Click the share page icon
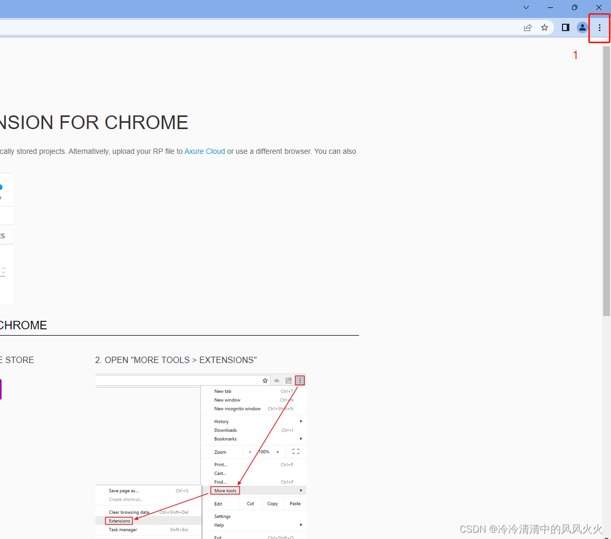The height and width of the screenshot is (539, 611). (x=528, y=27)
